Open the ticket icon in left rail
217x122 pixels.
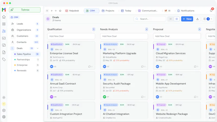coord(4,38)
